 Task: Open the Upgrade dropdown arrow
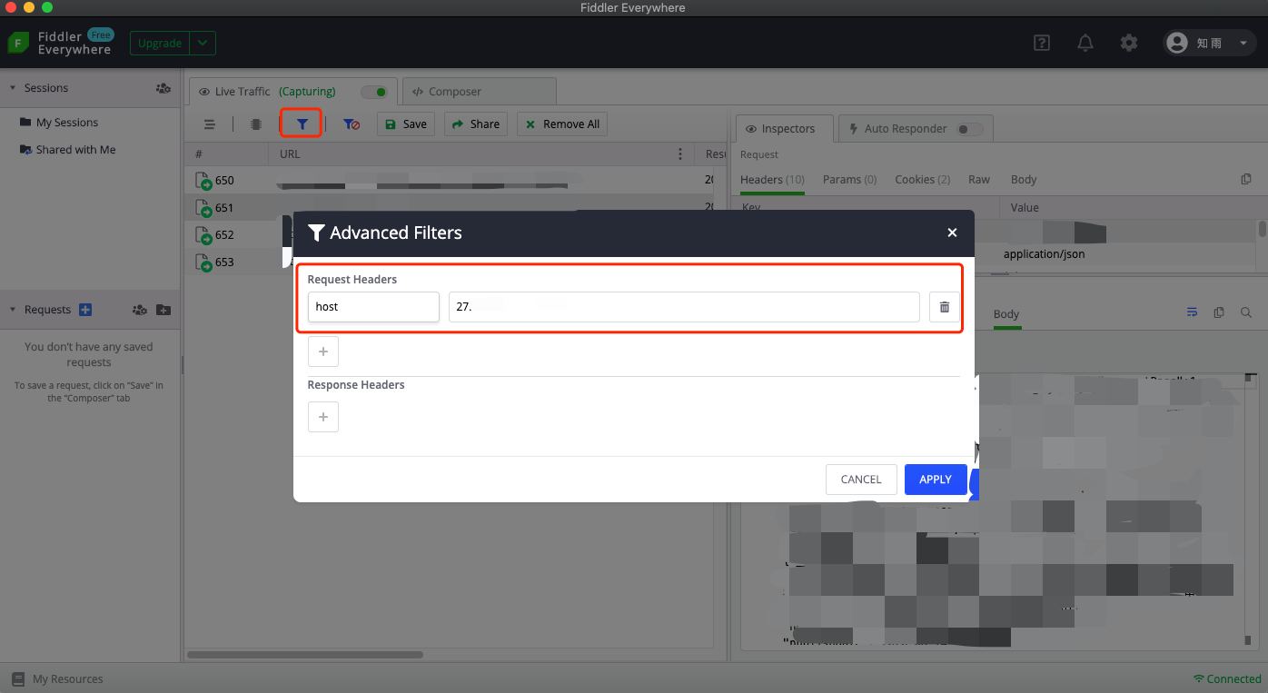click(203, 43)
